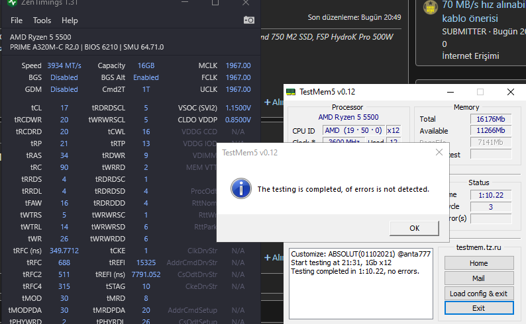This screenshot has width=526, height=324.
Task: Select the tRFC value 688
Action: pos(64,263)
